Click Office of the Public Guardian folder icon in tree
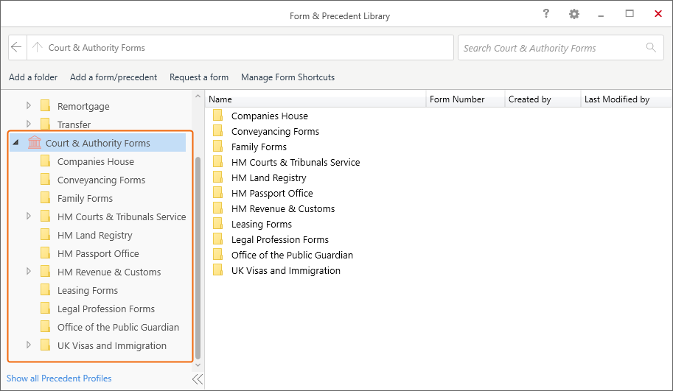 pyautogui.click(x=45, y=327)
